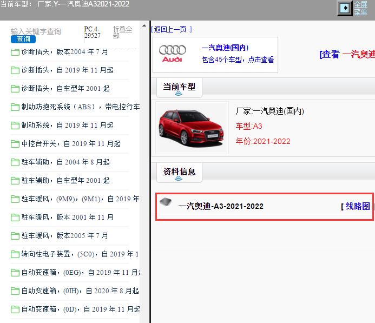Click the 查询 search button
Screen dimensions: 375x323
click(x=23, y=39)
